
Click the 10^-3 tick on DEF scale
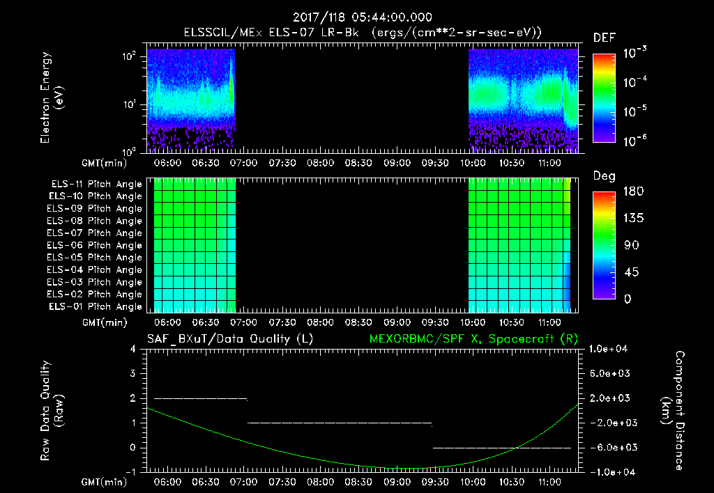(635, 52)
